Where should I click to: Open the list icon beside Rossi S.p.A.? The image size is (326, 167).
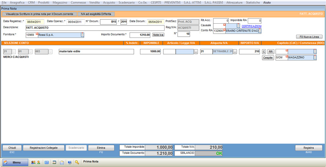point(82,35)
